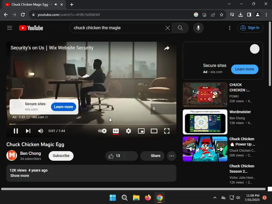The image size is (272, 204).
Task: Click install app icon in address bar
Action: coord(204,15)
